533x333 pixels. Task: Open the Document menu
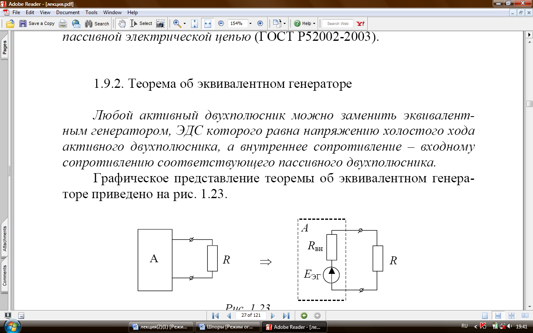[x=68, y=12]
